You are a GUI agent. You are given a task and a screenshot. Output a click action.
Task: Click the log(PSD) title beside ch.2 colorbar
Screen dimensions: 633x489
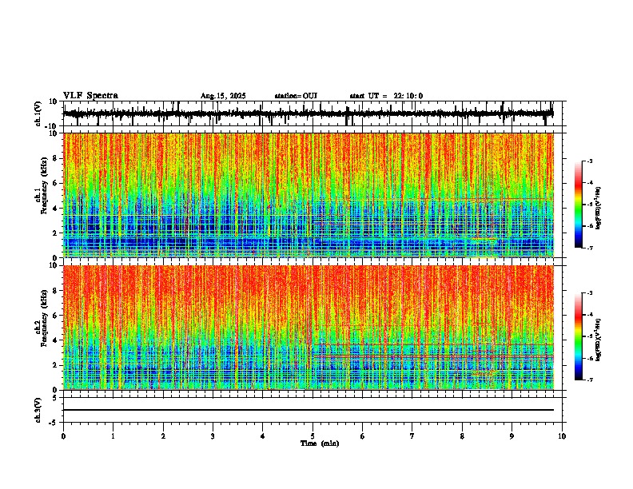click(x=599, y=340)
